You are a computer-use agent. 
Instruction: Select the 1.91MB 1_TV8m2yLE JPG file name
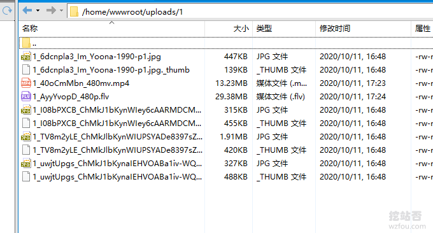click(118, 137)
